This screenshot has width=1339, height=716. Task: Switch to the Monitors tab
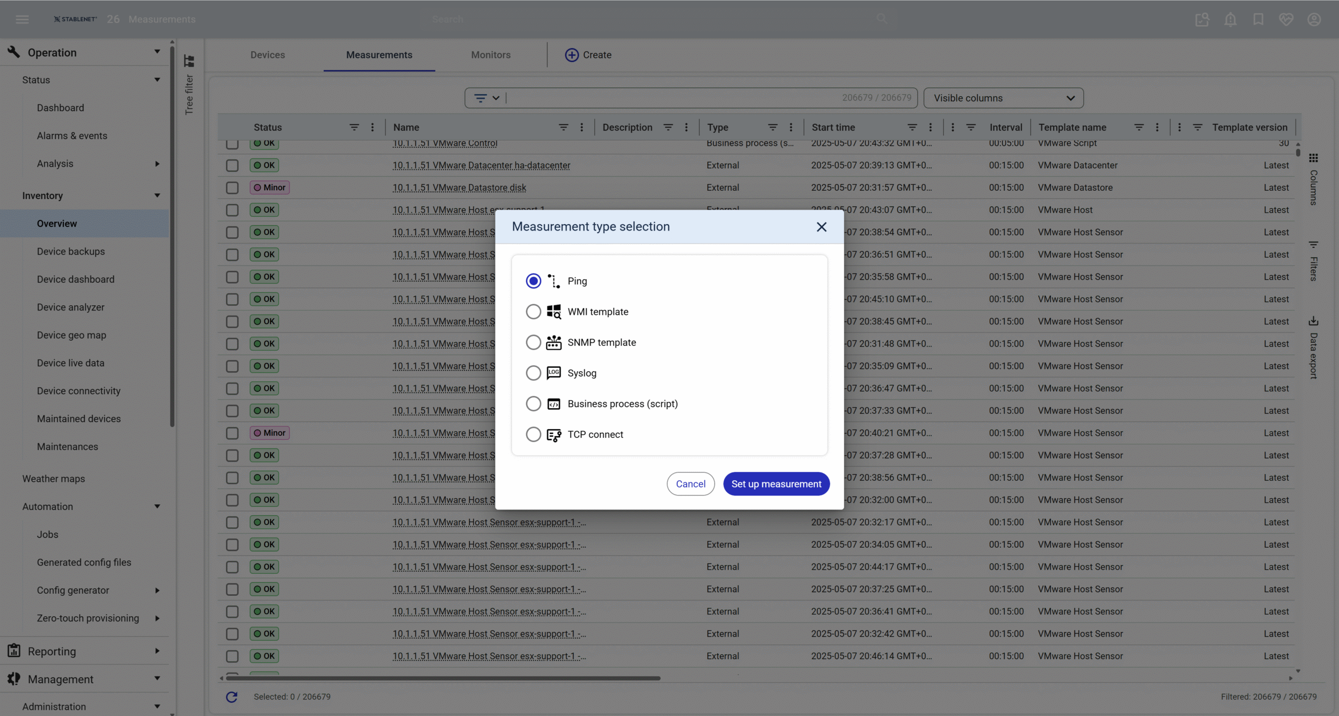pos(490,55)
